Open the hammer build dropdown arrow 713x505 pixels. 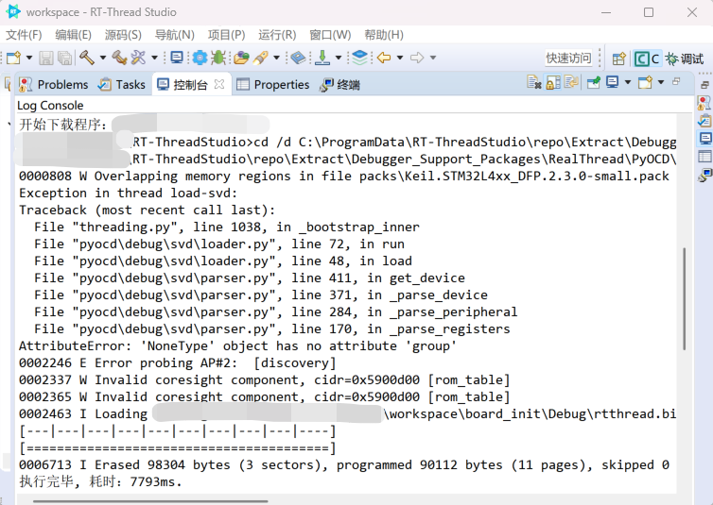coord(103,58)
